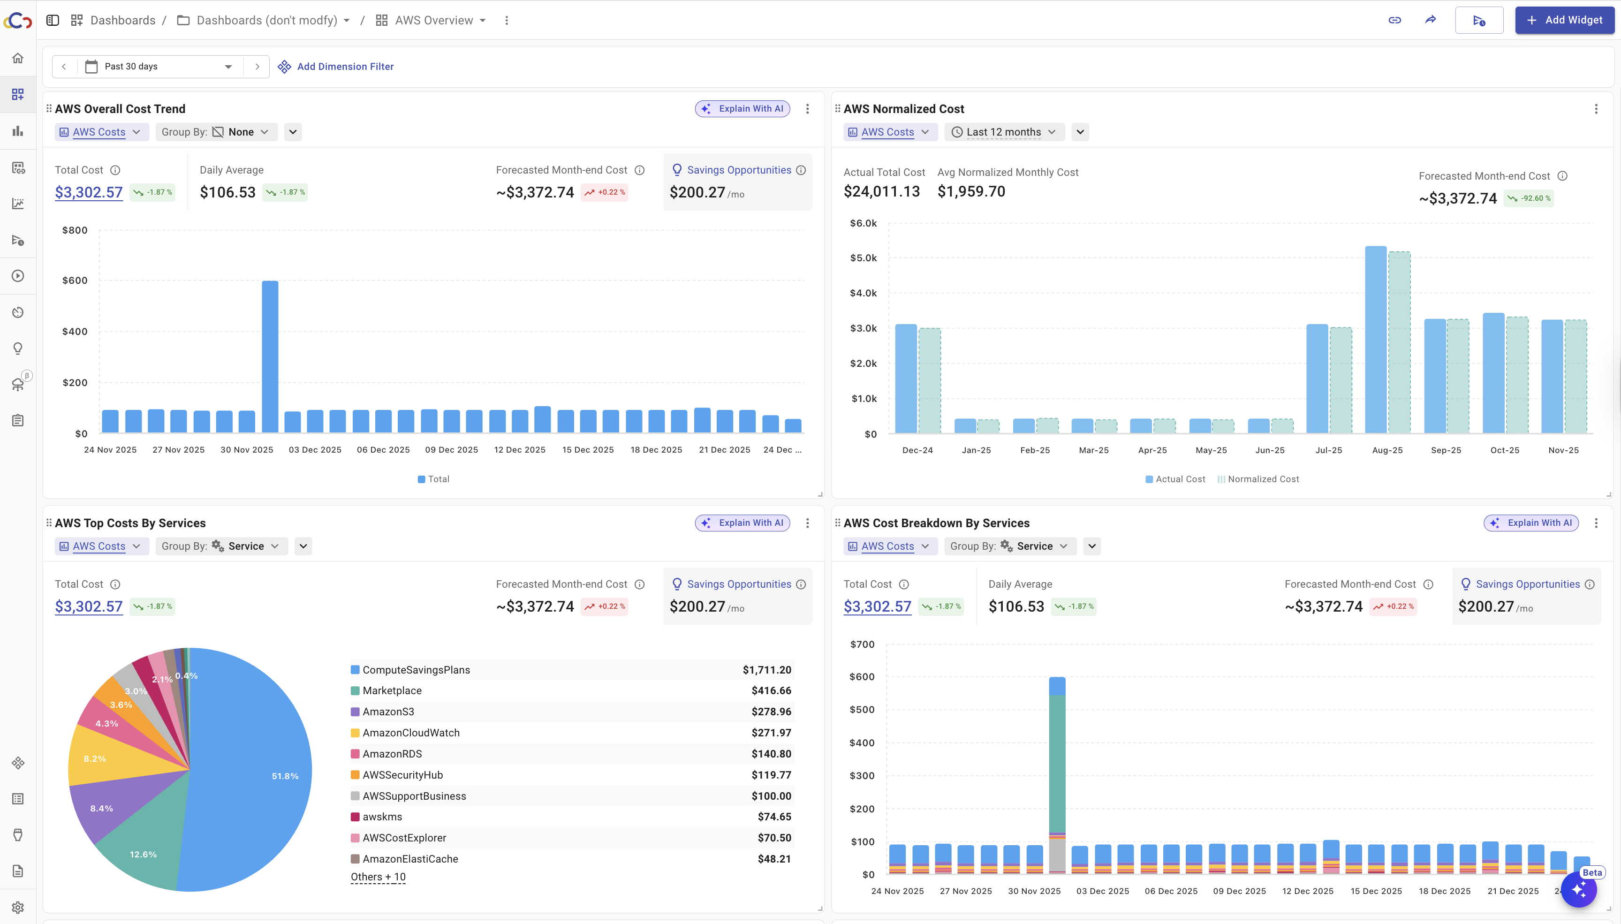Toggle the sidebar panel collapse icon
1621x924 pixels.
pyautogui.click(x=53, y=20)
